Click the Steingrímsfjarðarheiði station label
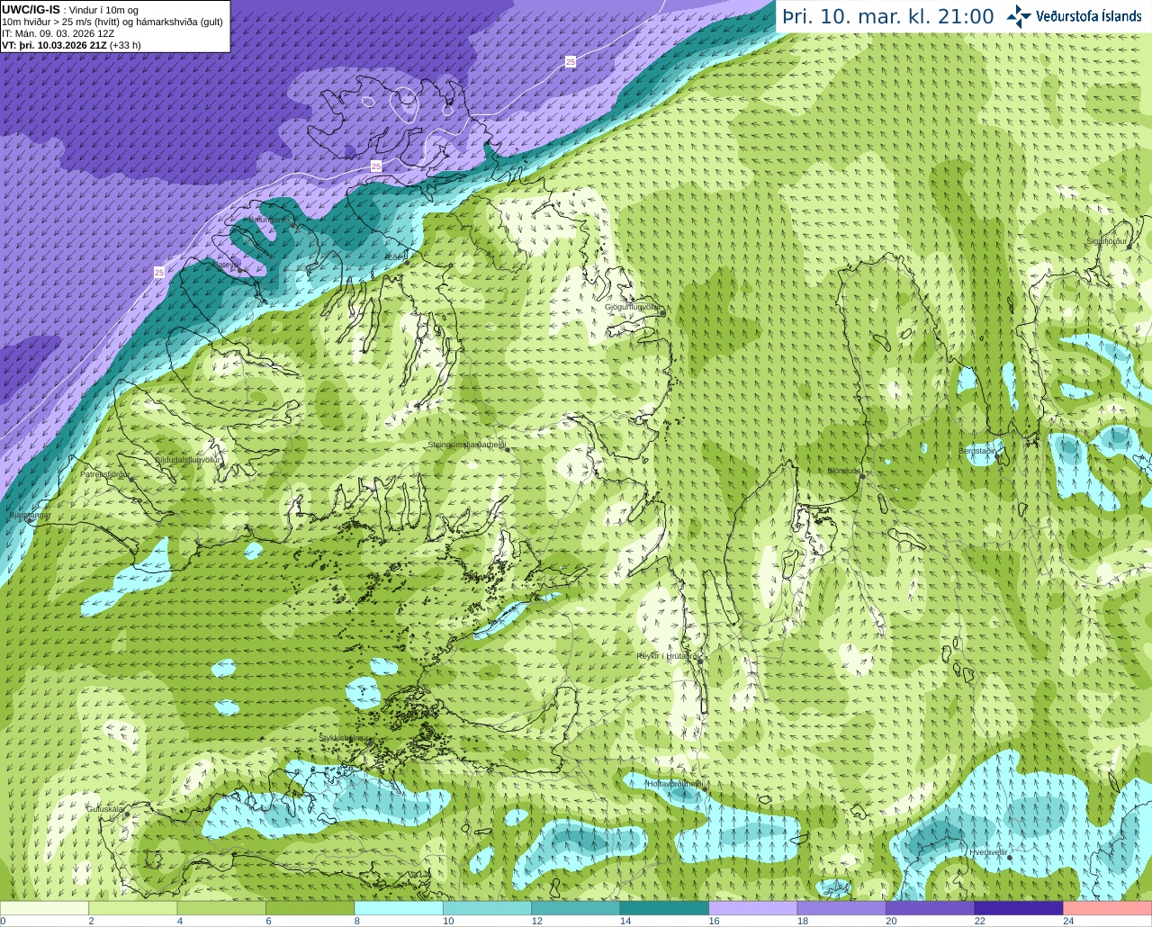 click(466, 445)
